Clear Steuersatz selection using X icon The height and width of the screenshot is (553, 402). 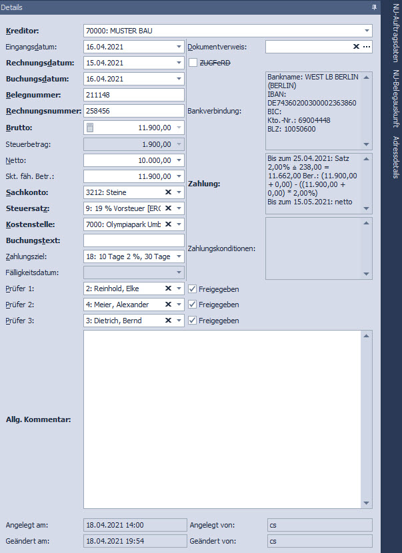point(169,208)
